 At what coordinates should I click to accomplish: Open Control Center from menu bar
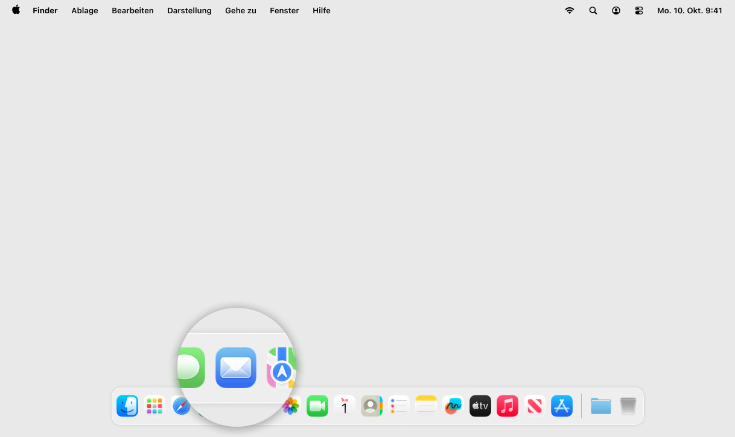(639, 10)
